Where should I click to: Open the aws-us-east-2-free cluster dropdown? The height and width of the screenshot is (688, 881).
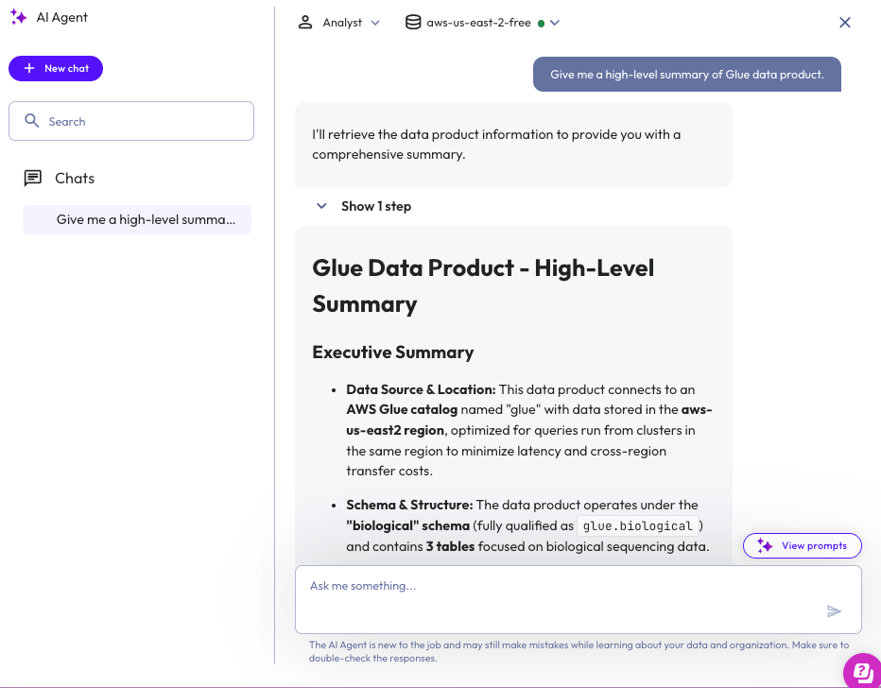pos(555,23)
